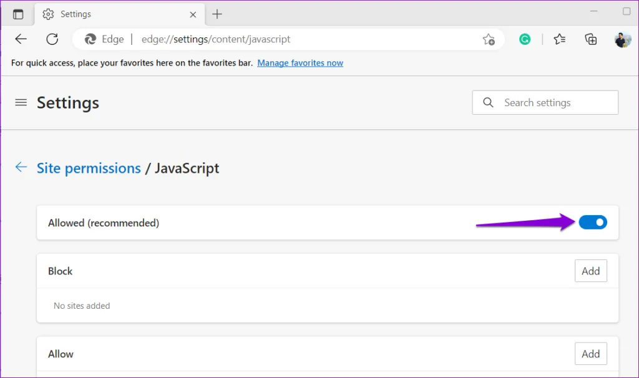Click the Manage favorites now link

pos(300,63)
